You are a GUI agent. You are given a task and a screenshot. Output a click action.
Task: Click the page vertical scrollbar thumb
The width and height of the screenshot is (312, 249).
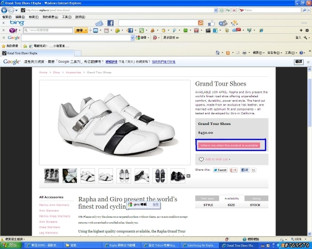click(x=310, y=102)
